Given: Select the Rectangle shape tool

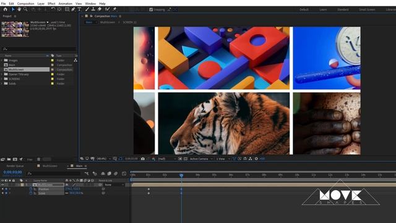Looking at the screenshot, I should (x=67, y=9).
